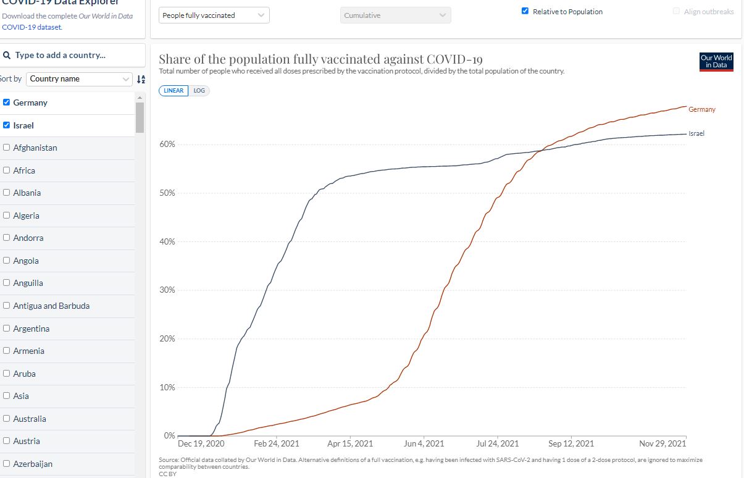Focus the Type to add a country field
This screenshot has width=744, height=478.
[73, 55]
